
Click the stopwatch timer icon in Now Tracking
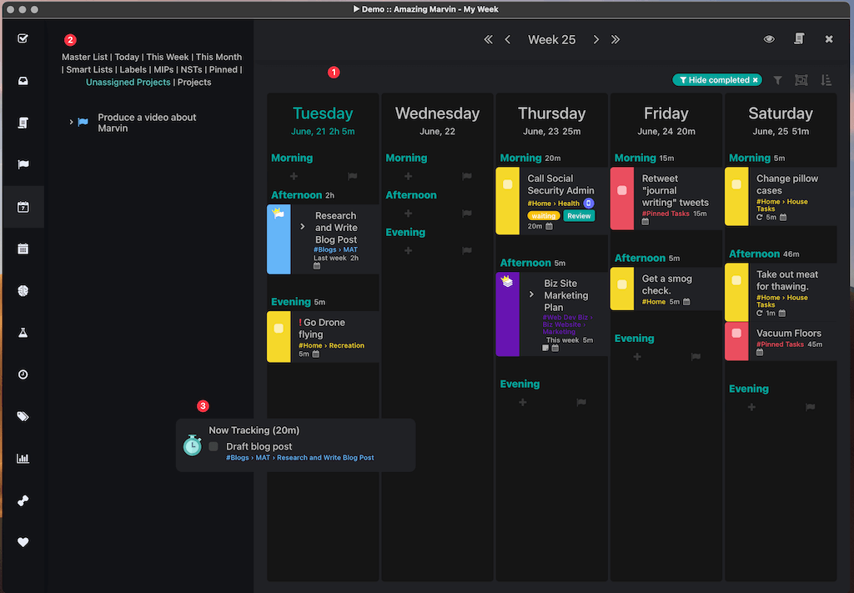[193, 445]
